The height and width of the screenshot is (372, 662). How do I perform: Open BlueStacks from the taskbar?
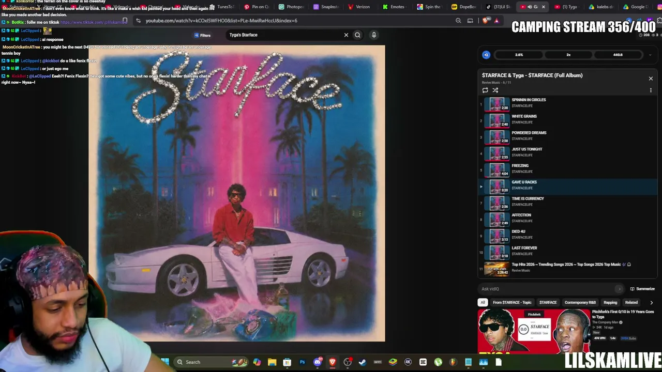click(x=393, y=362)
